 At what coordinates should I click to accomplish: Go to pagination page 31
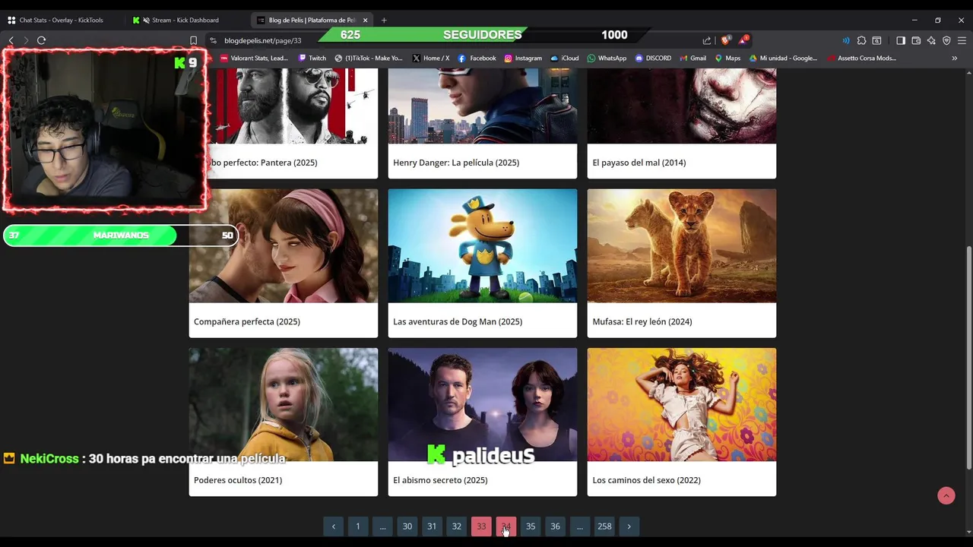click(432, 526)
